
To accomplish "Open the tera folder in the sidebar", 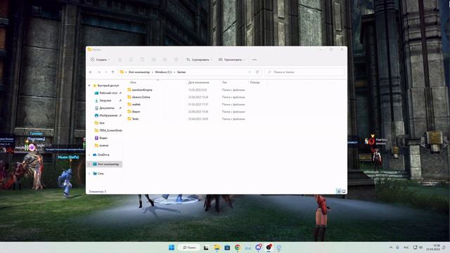I will point(101,123).
